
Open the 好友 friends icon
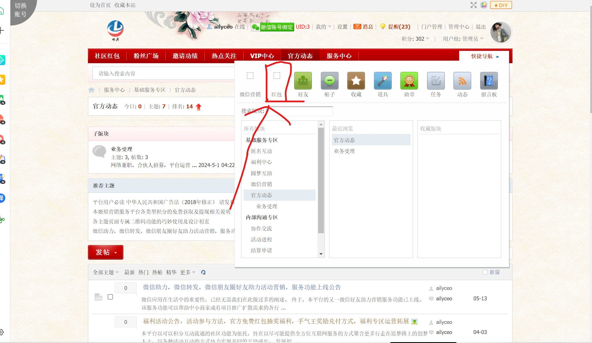(303, 81)
